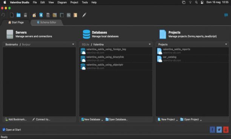
Task: Click the notebook toolbar icon
Action: (x=75, y=15)
